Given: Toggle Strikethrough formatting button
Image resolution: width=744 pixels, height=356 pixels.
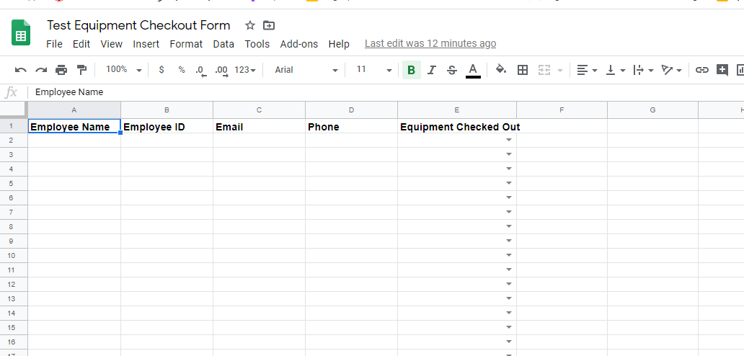Looking at the screenshot, I should coord(452,70).
